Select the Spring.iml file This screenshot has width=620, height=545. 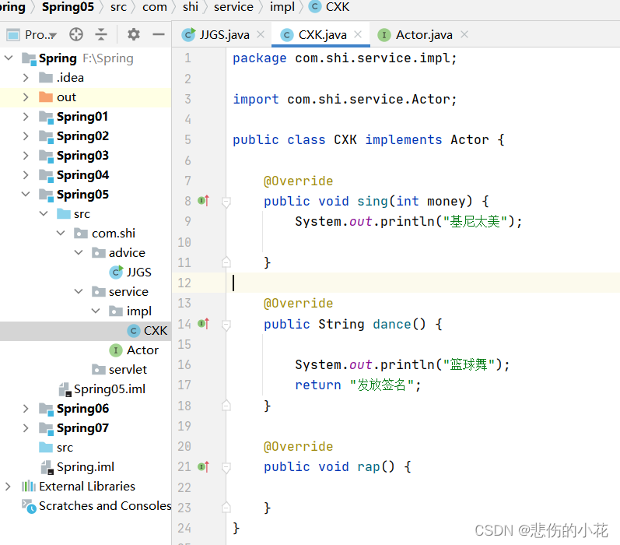pos(78,466)
